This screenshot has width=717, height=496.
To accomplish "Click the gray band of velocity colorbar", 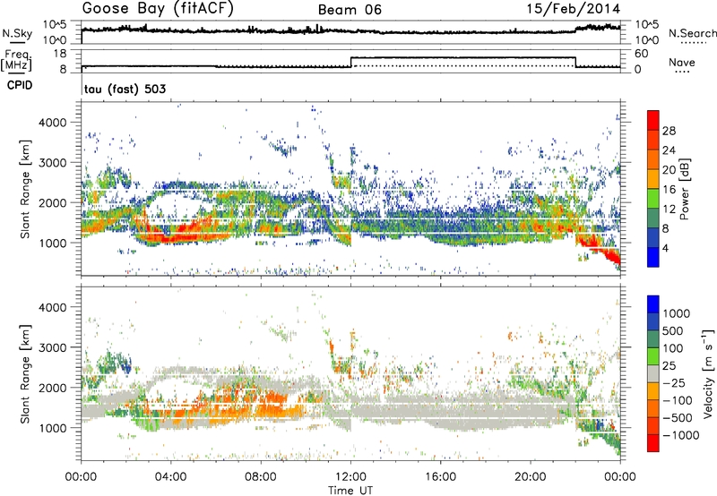I will pyautogui.click(x=653, y=374).
